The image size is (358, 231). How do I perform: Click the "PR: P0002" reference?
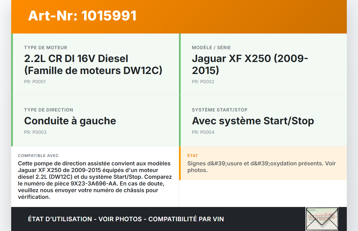point(203,82)
